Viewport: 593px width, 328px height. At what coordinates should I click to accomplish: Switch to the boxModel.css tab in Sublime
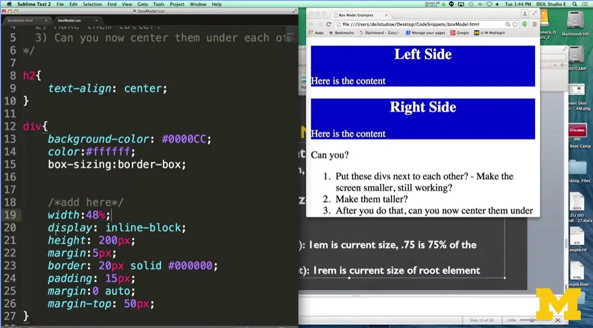tap(69, 20)
